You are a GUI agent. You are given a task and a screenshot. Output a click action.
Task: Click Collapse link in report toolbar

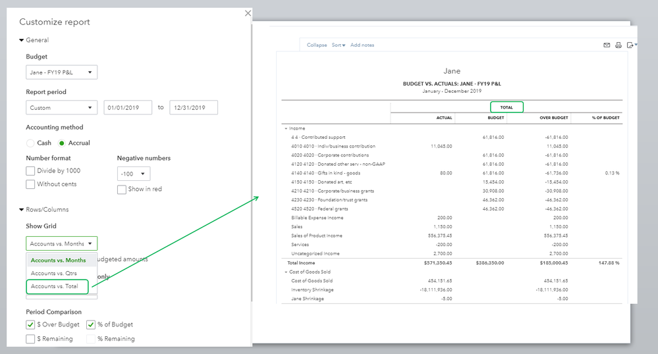[317, 45]
